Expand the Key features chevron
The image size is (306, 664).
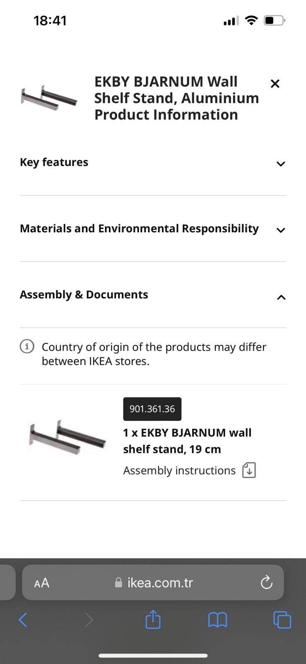point(281,164)
